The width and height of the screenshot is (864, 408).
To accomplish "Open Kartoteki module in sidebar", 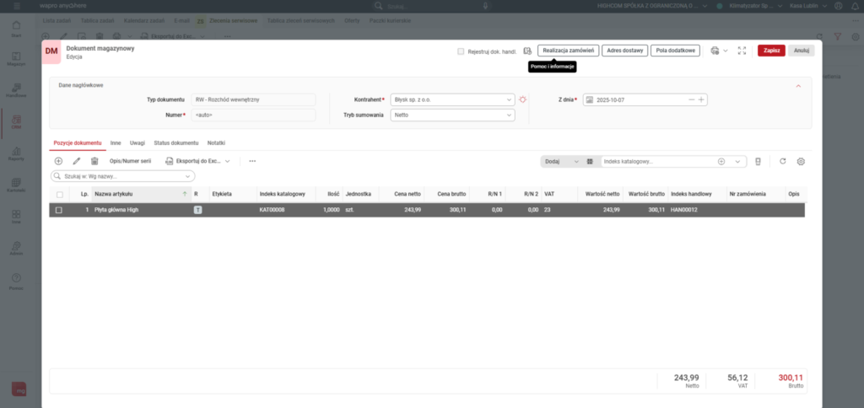I will tap(17, 185).
